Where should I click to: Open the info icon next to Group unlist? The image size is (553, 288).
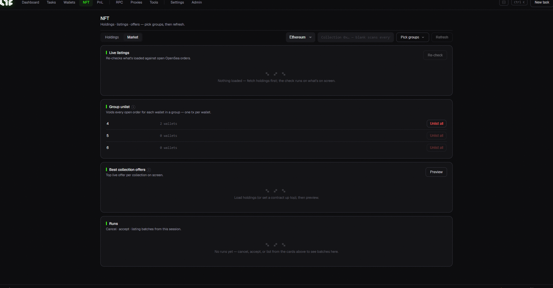pyautogui.click(x=133, y=107)
